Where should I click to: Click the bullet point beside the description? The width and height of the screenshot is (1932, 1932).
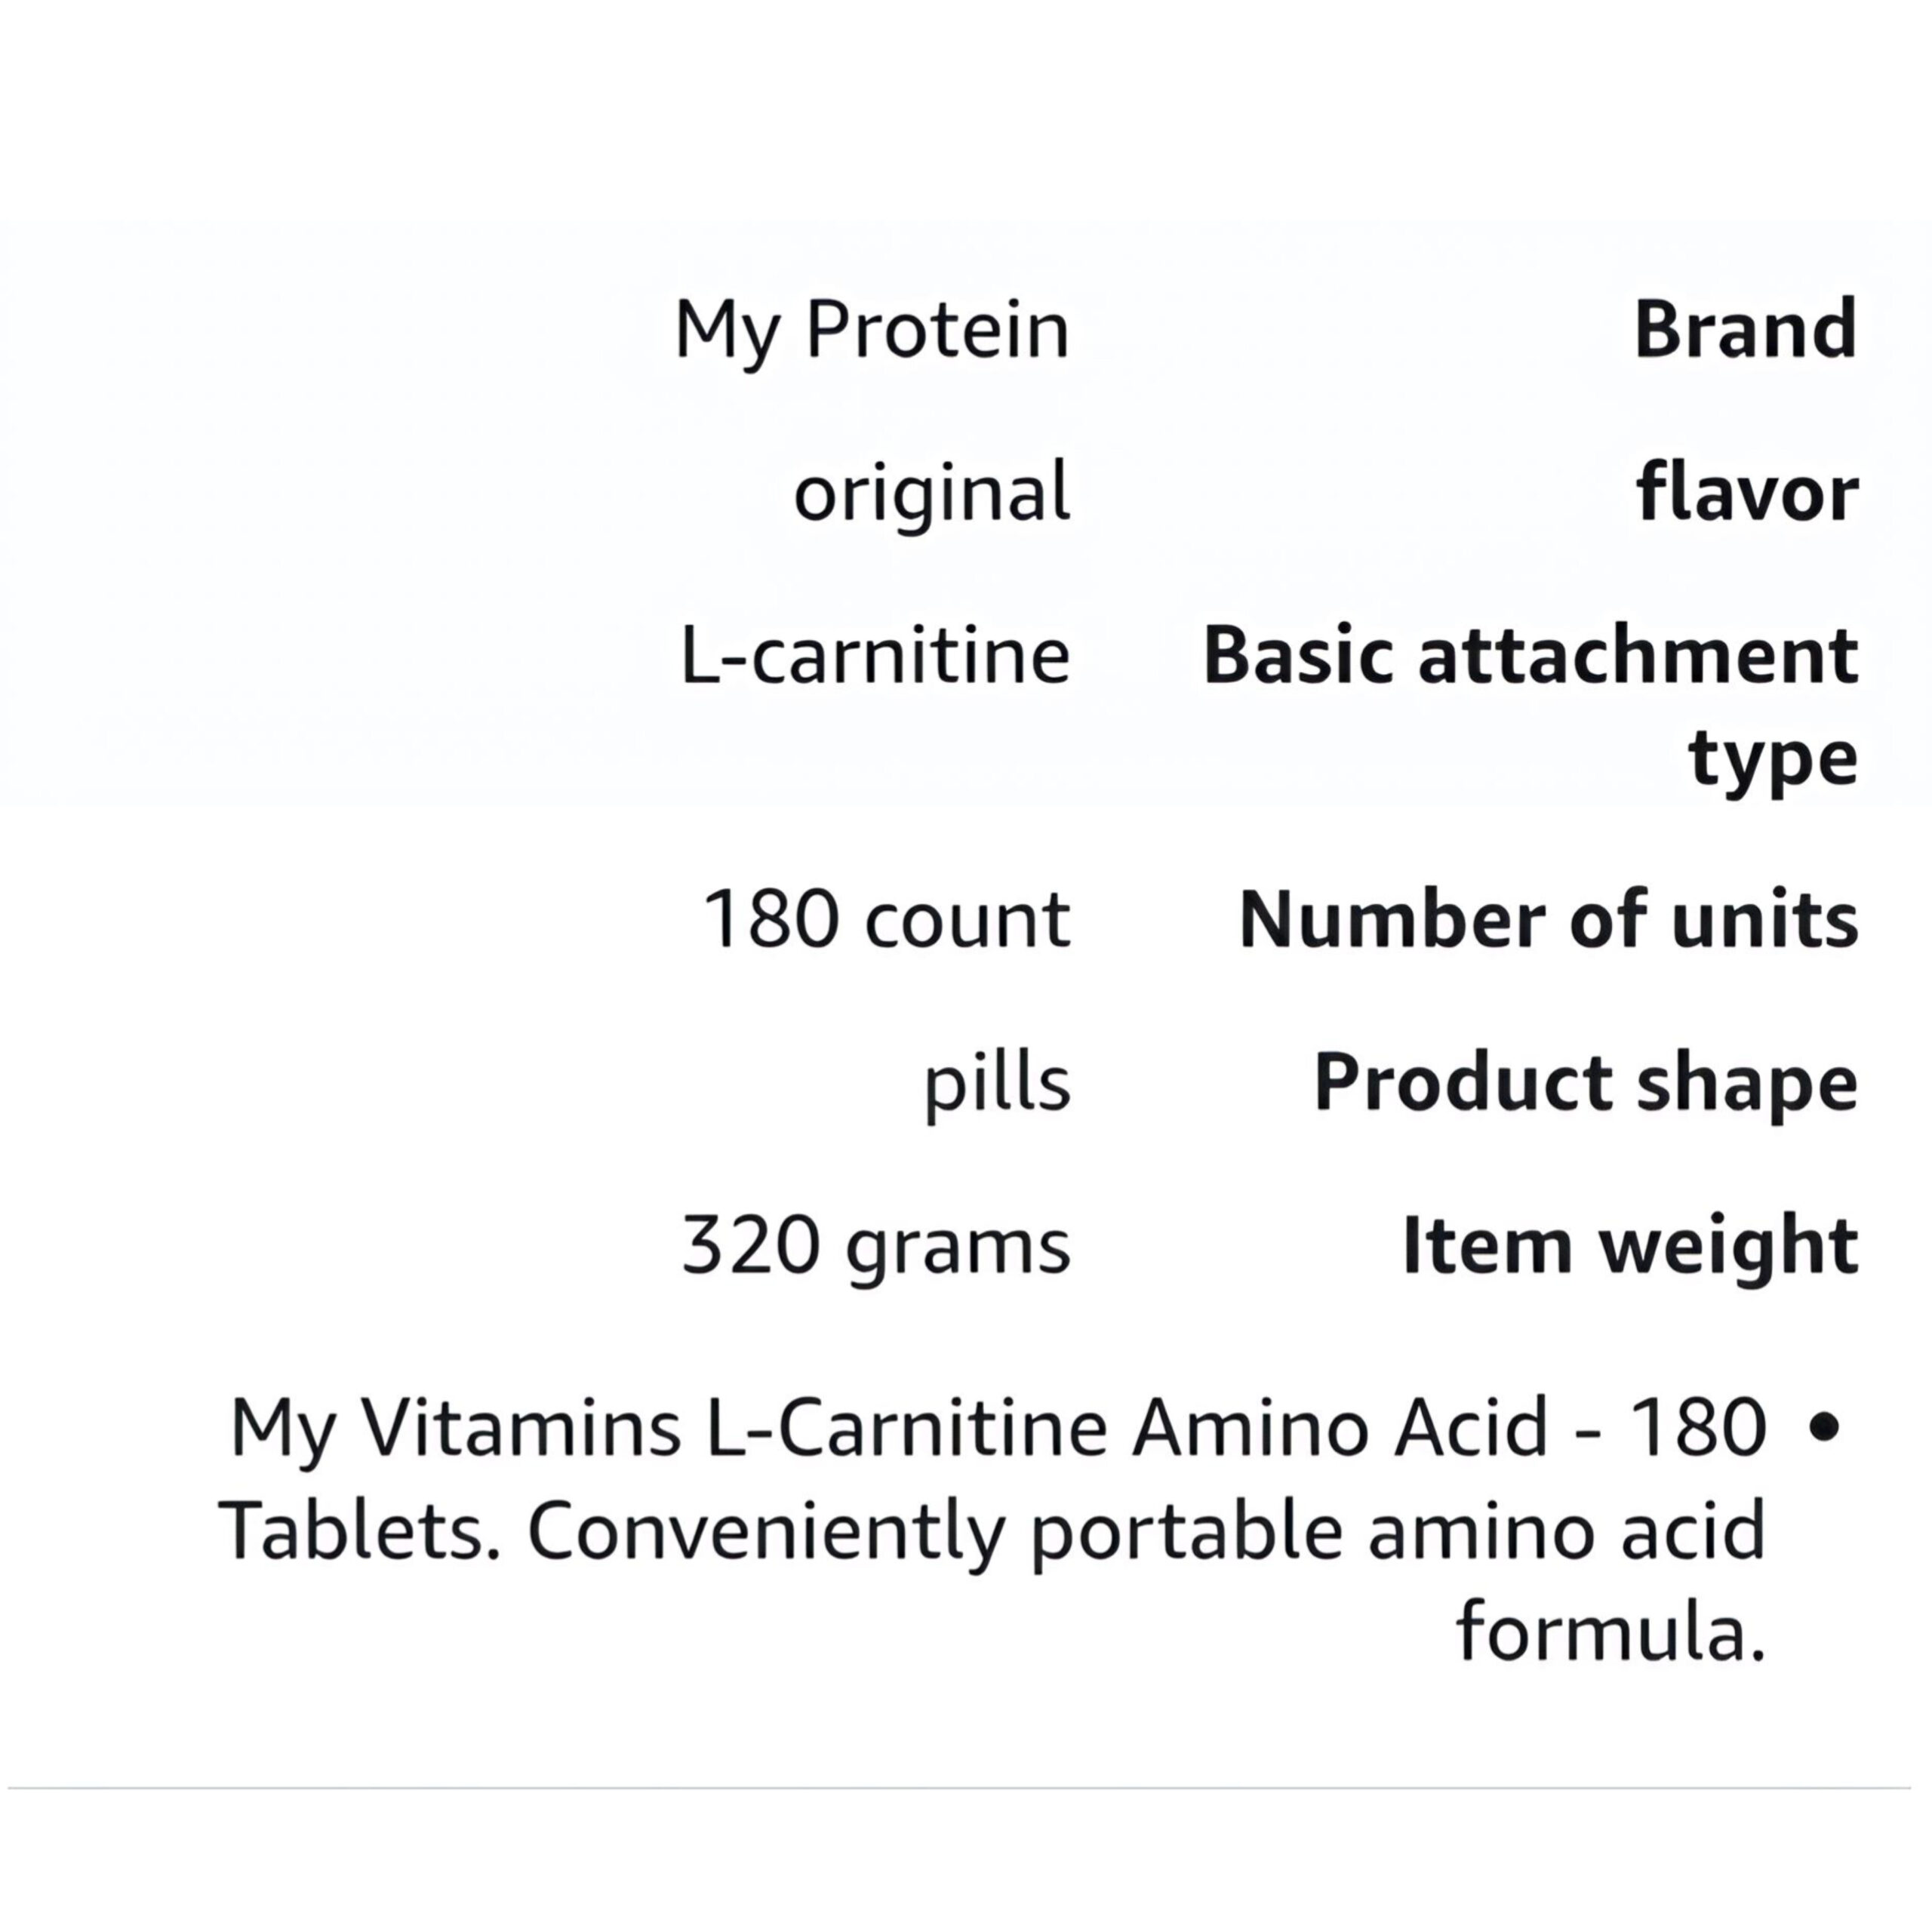pyautogui.click(x=1825, y=1428)
